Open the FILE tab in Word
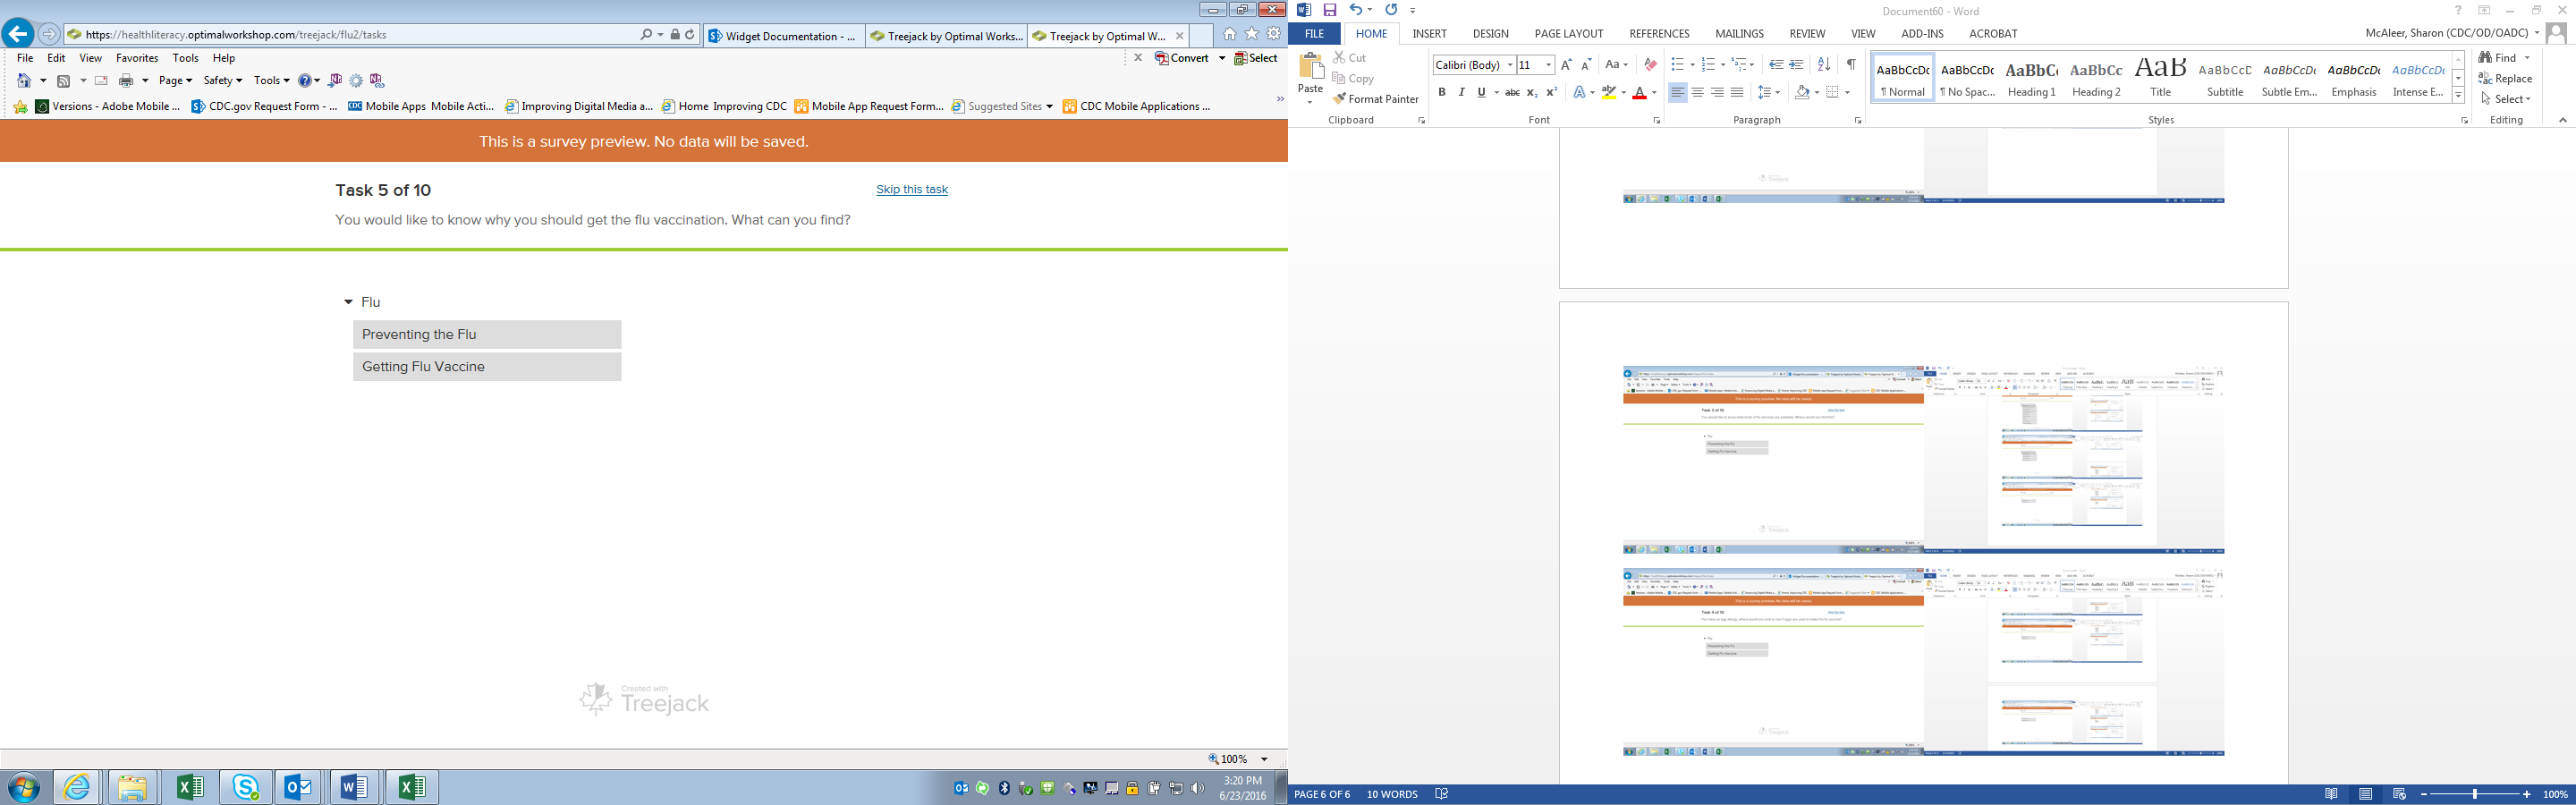The width and height of the screenshot is (2576, 805). pos(1314,34)
